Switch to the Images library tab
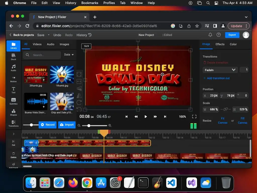The width and height of the screenshot is (257, 193). click(x=64, y=44)
